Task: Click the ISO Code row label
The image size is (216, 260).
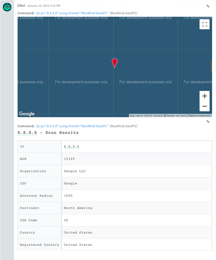Action: (28, 220)
